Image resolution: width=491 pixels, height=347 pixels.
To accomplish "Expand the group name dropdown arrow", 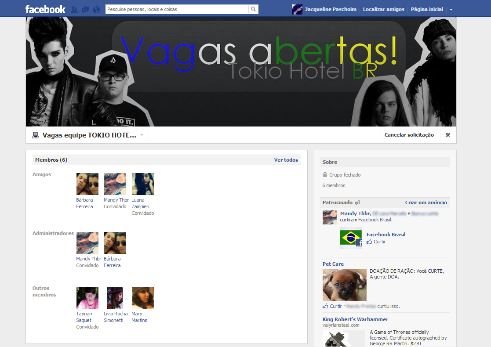I will (142, 135).
